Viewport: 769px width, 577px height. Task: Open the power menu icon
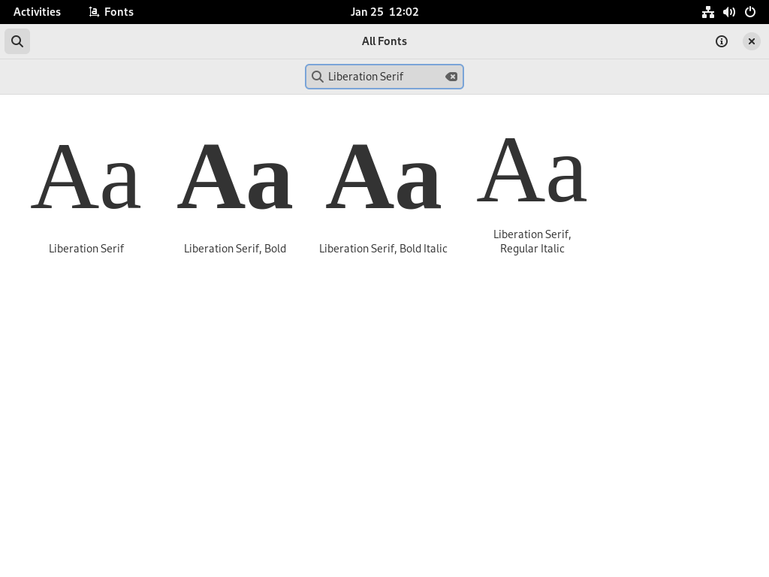pos(750,12)
